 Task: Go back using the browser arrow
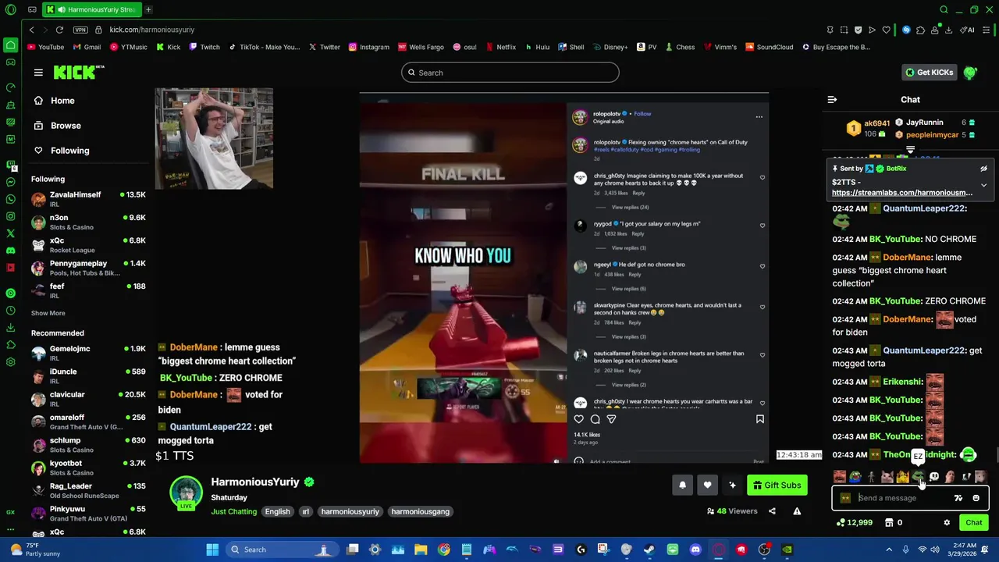point(31,30)
